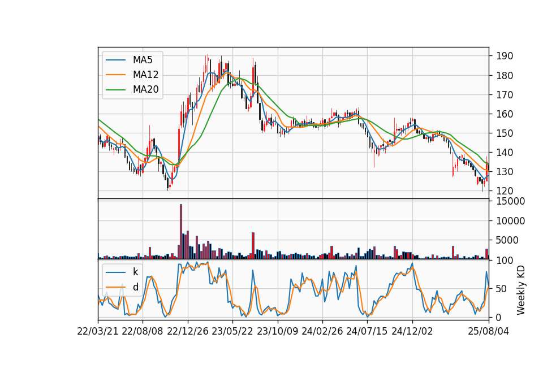The width and height of the screenshot is (543, 390).
Task: Click the 0 tick on the KD axis
Action: [499, 317]
